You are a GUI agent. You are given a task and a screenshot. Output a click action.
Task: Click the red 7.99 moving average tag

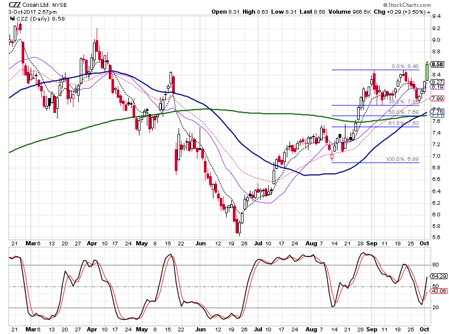point(437,98)
